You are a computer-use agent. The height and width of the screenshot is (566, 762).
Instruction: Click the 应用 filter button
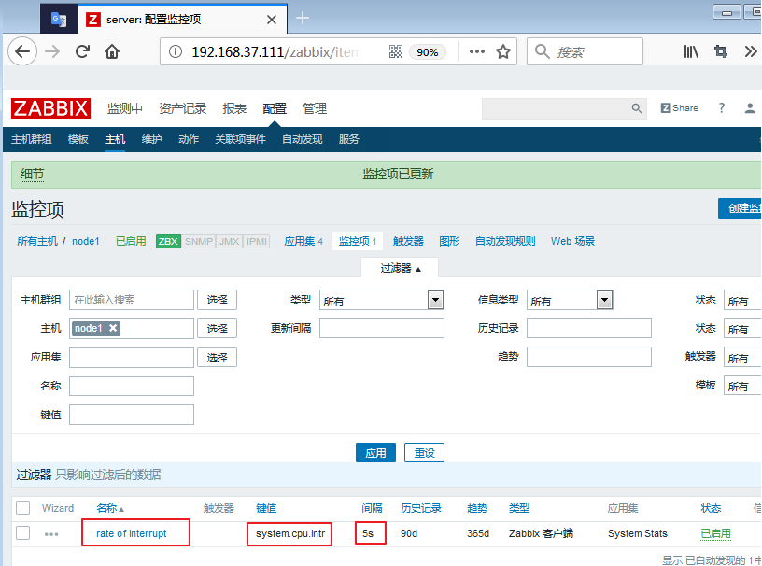375,452
